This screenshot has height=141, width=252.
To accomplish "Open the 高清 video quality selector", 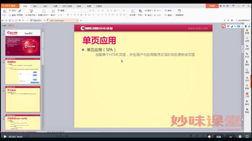I will point(218,137).
